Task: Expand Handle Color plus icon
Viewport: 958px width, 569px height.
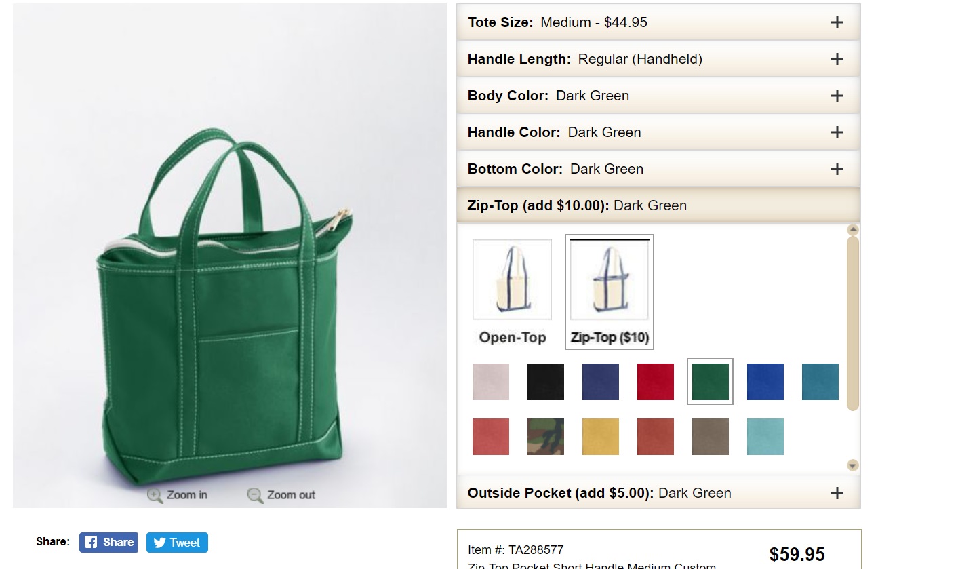Action: (x=837, y=132)
